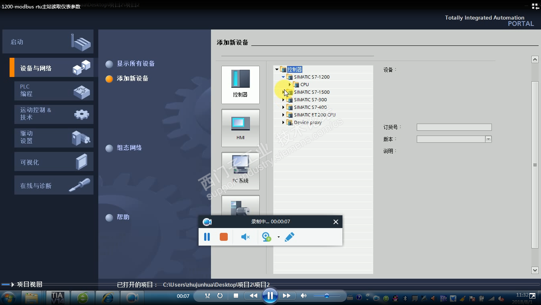
Task: Click the scroll down arrow of device panel
Action: pyautogui.click(x=535, y=270)
